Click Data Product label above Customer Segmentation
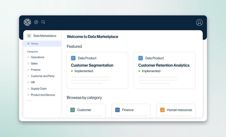Screen dimensions: 226x137 [87, 58]
